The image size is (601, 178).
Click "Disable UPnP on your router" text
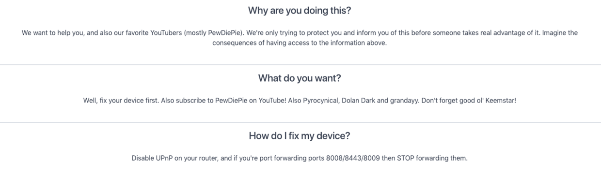point(174,159)
